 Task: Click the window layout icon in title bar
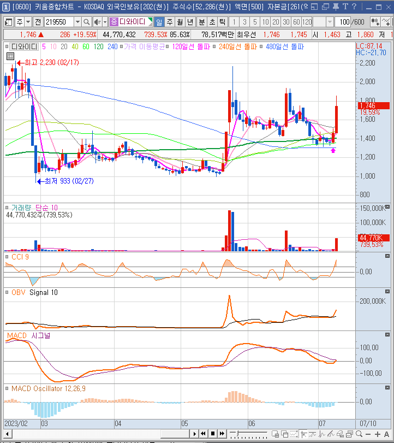(315, 7)
